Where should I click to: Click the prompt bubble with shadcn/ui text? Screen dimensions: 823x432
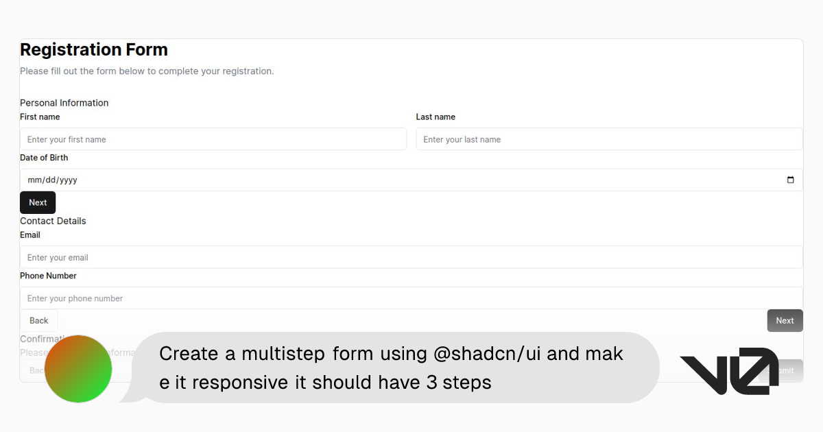pyautogui.click(x=391, y=368)
